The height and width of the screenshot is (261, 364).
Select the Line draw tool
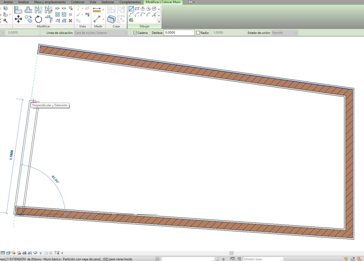(131, 9)
